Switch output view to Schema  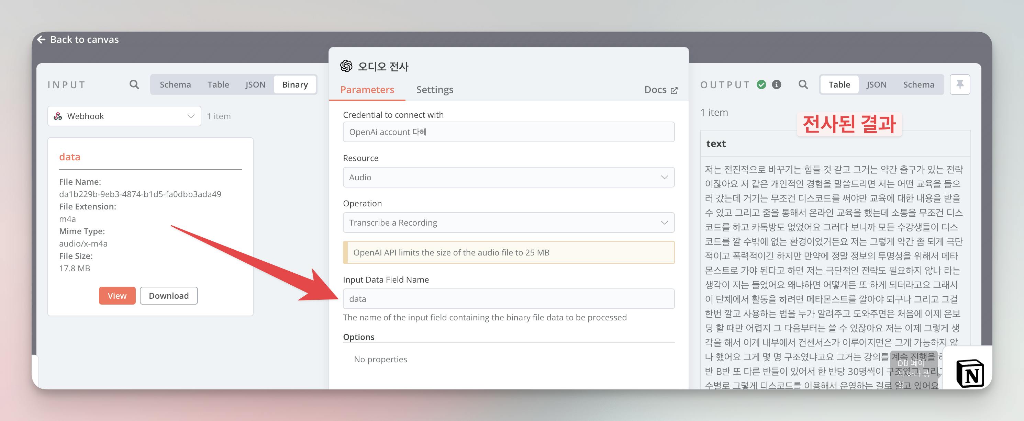[x=918, y=84]
